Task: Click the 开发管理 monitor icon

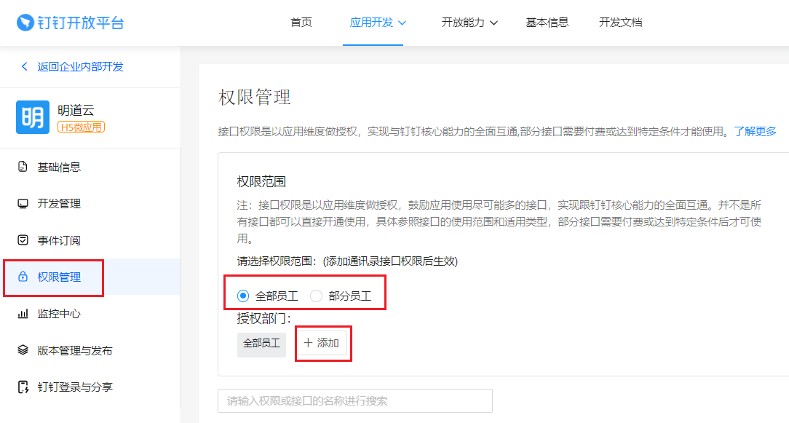Action: click(23, 204)
